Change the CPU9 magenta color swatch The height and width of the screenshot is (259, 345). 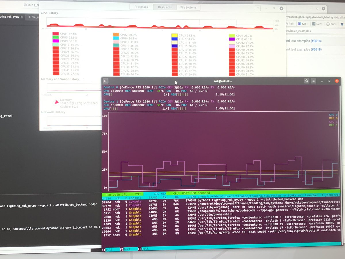[x=56, y=41]
